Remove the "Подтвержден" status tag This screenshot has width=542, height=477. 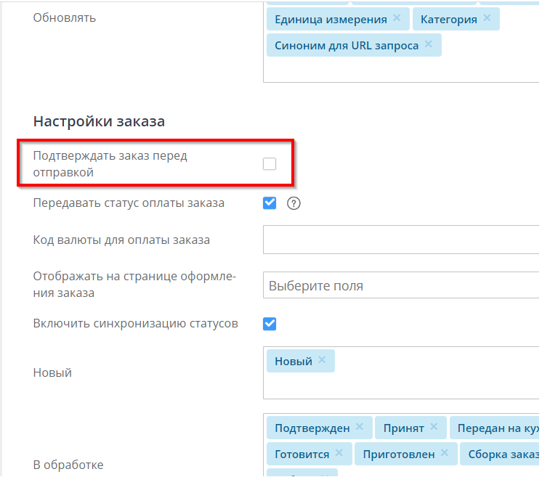[x=360, y=427]
